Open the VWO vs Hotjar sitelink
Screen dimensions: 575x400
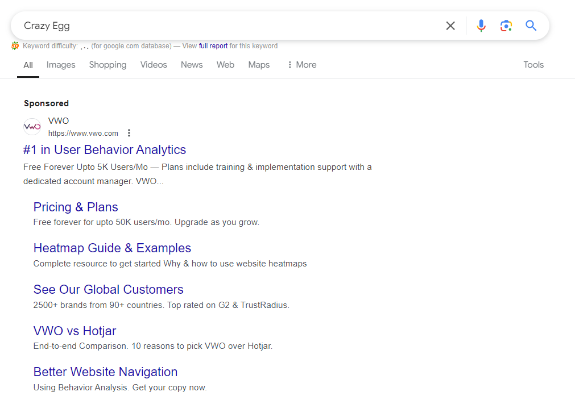(x=75, y=331)
